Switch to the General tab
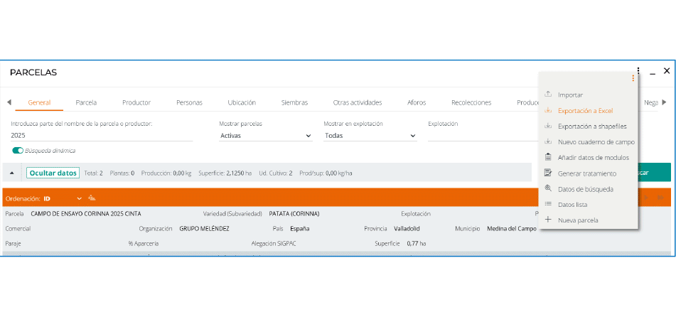 coord(39,102)
